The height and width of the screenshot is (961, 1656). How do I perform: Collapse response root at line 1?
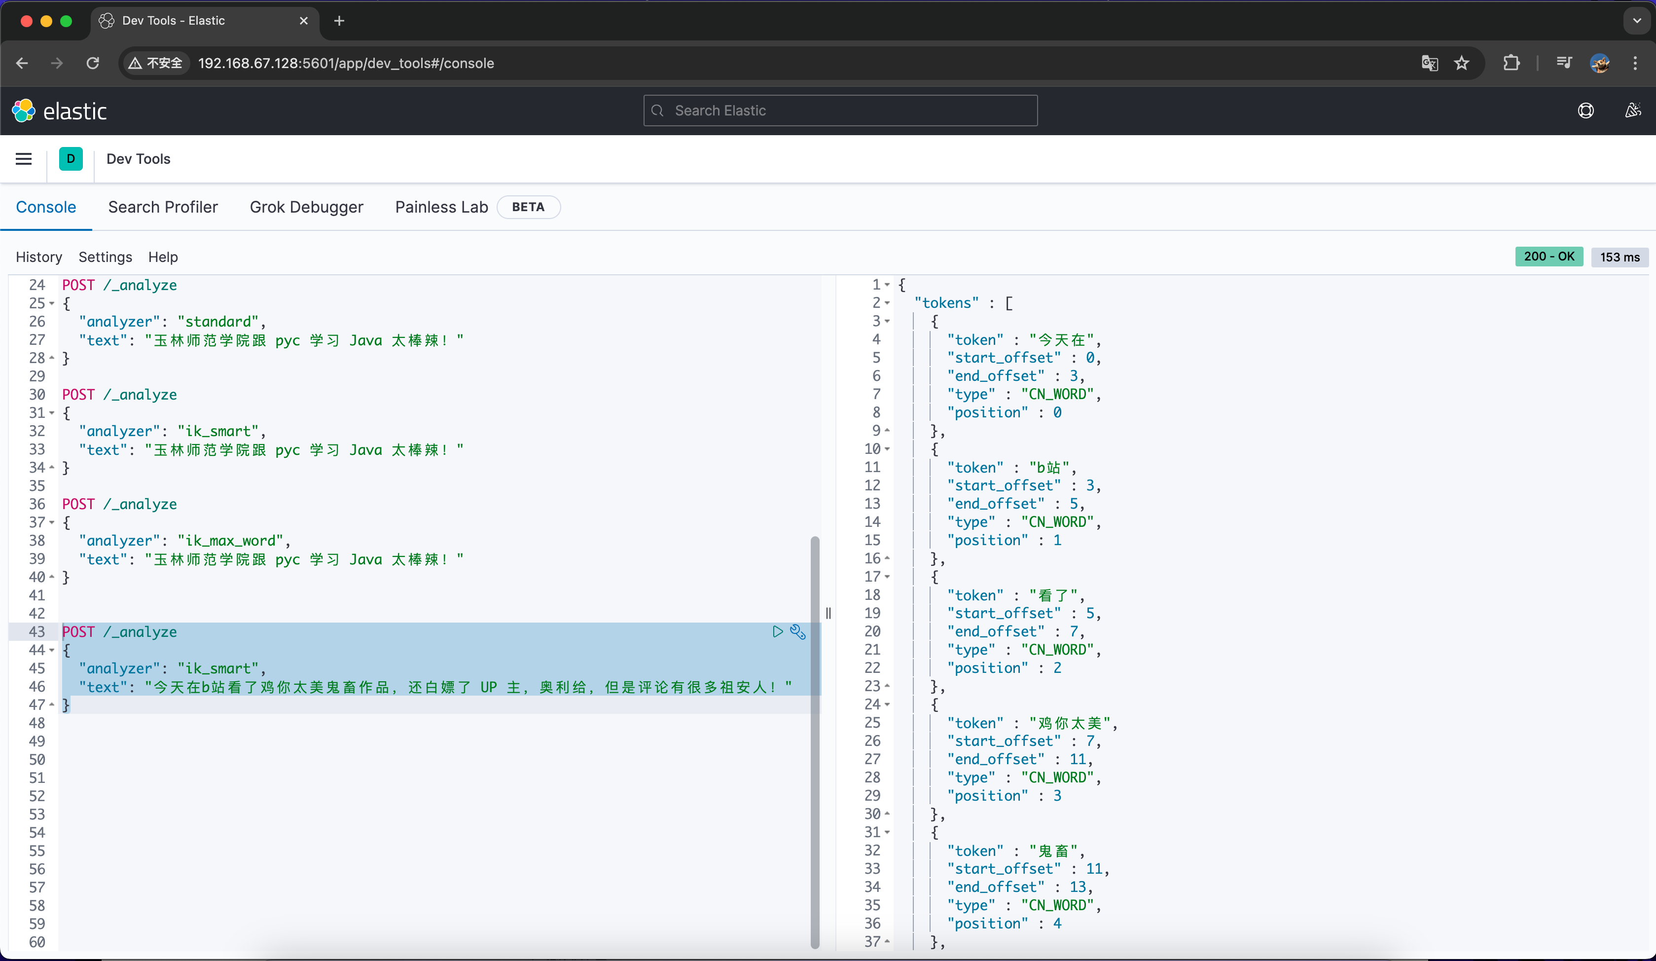(x=887, y=285)
